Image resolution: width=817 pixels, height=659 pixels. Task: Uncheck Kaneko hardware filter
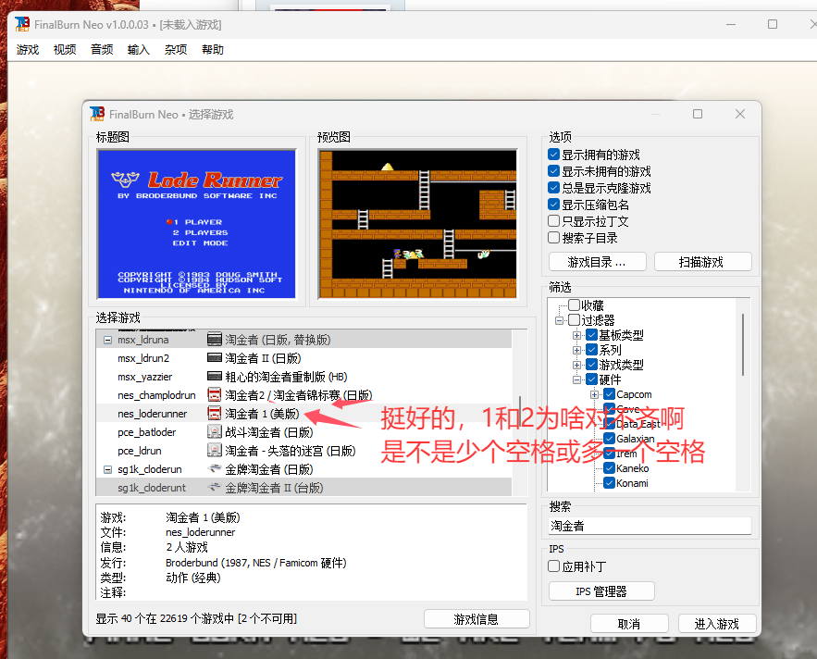click(x=609, y=468)
